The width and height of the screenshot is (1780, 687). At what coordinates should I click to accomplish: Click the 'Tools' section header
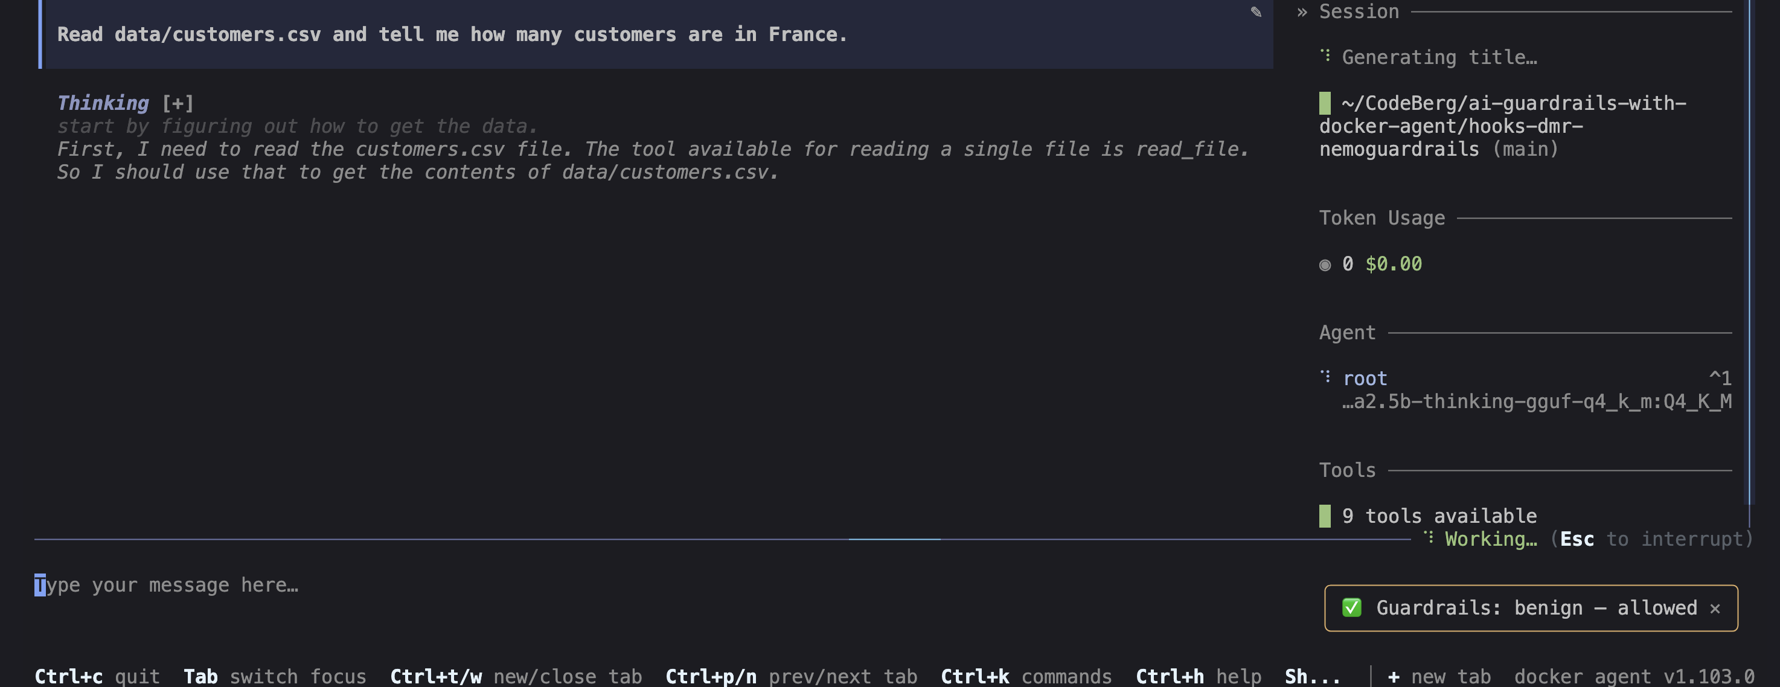(x=1348, y=470)
